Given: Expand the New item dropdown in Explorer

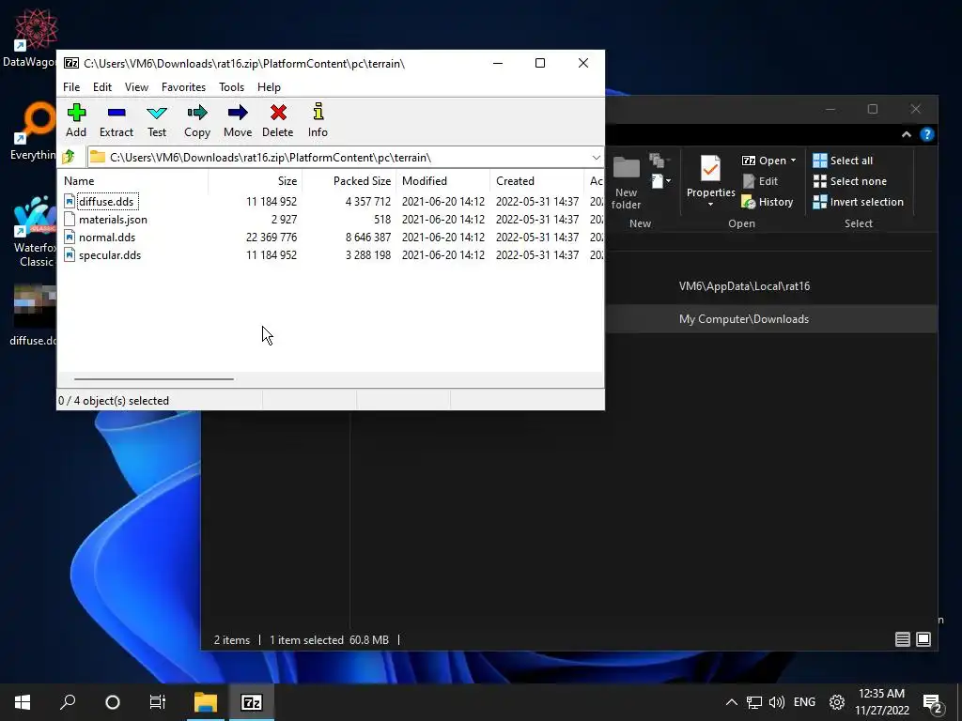Looking at the screenshot, I should tap(660, 180).
